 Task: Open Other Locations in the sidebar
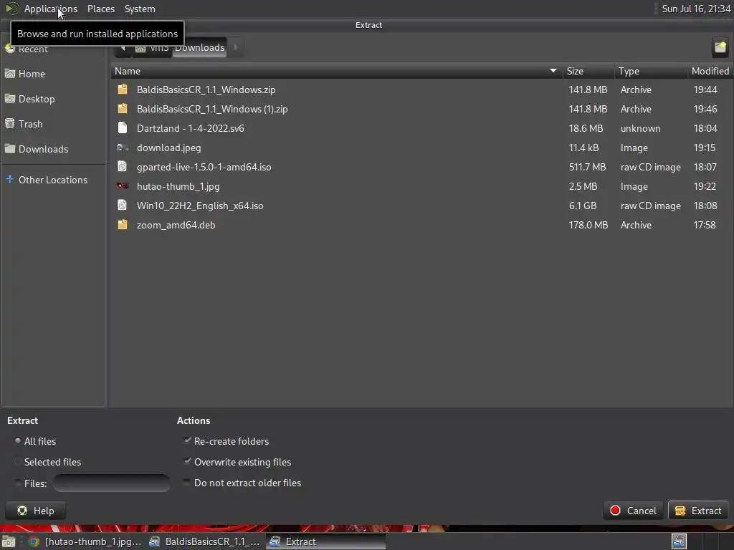[x=52, y=180]
